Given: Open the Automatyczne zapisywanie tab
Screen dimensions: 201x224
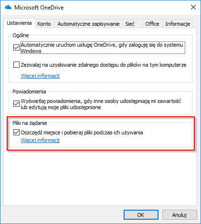Looking at the screenshot, I should [88, 24].
